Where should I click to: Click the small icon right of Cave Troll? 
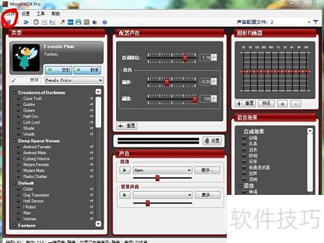coord(91,99)
